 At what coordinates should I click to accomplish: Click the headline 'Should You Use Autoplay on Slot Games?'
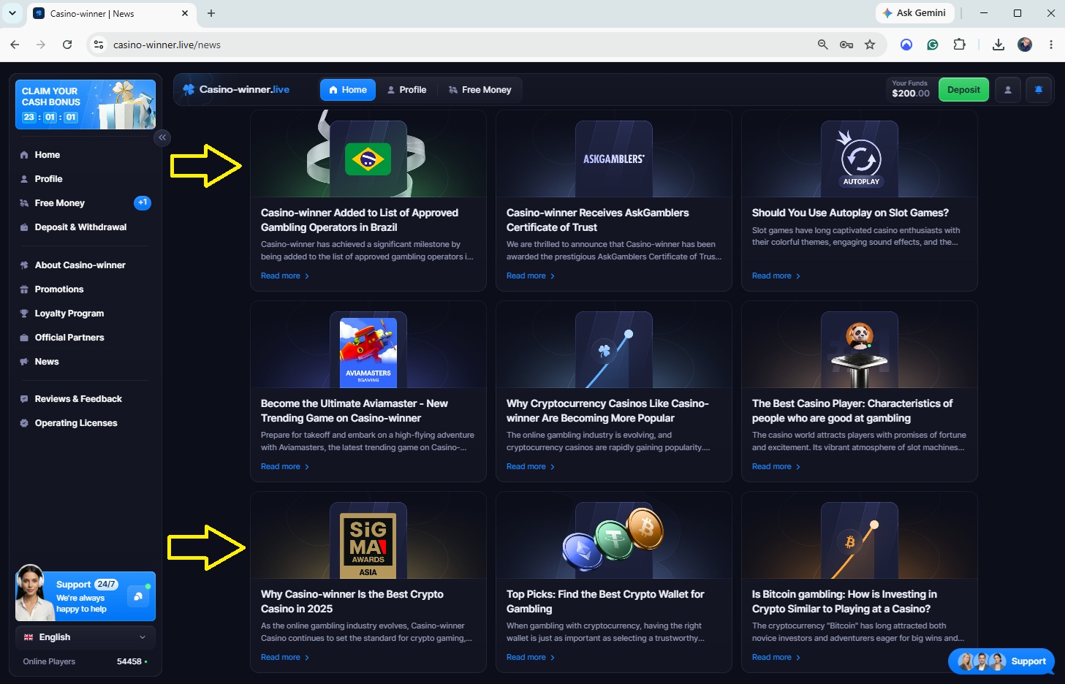(x=850, y=213)
